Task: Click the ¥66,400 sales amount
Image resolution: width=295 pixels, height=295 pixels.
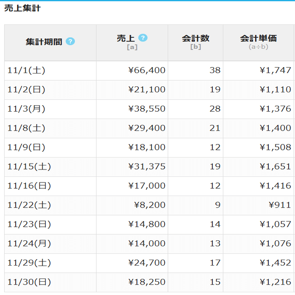Action: coord(147,70)
